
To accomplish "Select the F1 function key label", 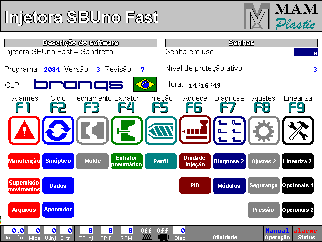I will coord(23,108).
